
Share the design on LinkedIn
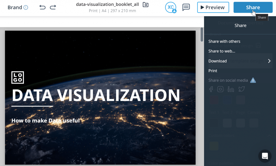pyautogui.click(x=231, y=89)
